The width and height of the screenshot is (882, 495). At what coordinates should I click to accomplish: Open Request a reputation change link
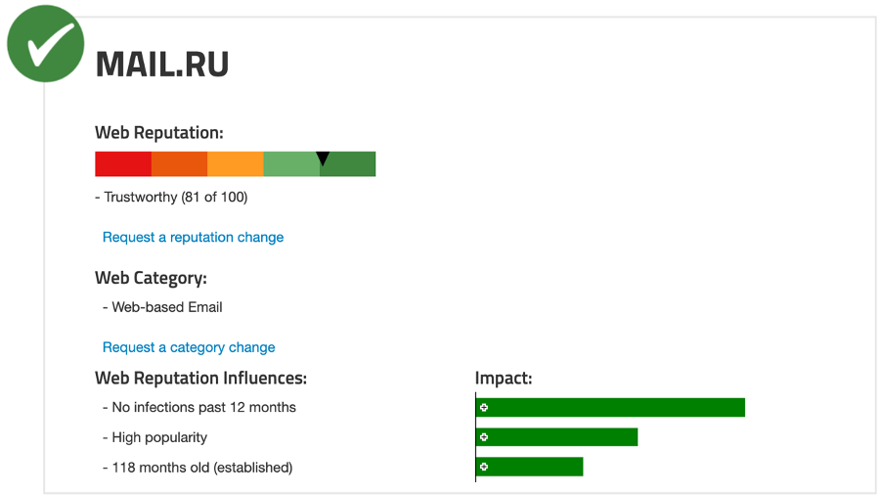(193, 237)
